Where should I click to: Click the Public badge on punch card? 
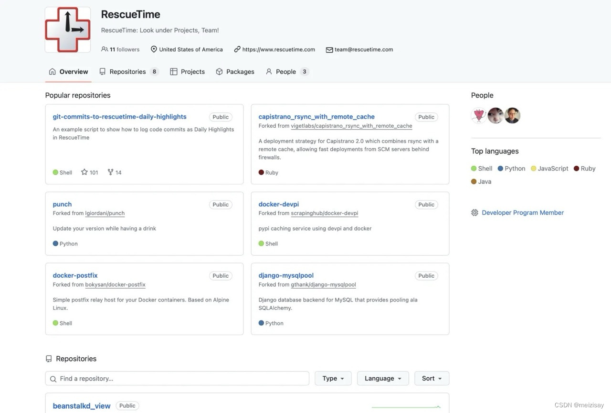point(221,204)
